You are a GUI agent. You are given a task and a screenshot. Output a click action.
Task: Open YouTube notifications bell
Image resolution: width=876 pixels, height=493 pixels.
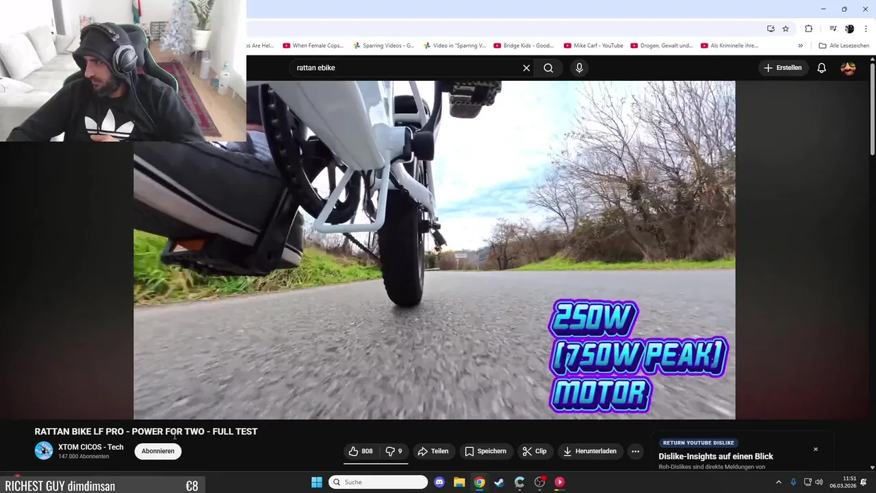click(822, 68)
